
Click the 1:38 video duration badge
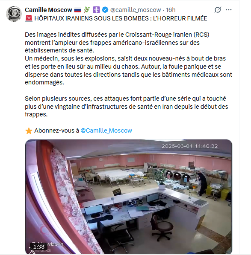(x=39, y=246)
